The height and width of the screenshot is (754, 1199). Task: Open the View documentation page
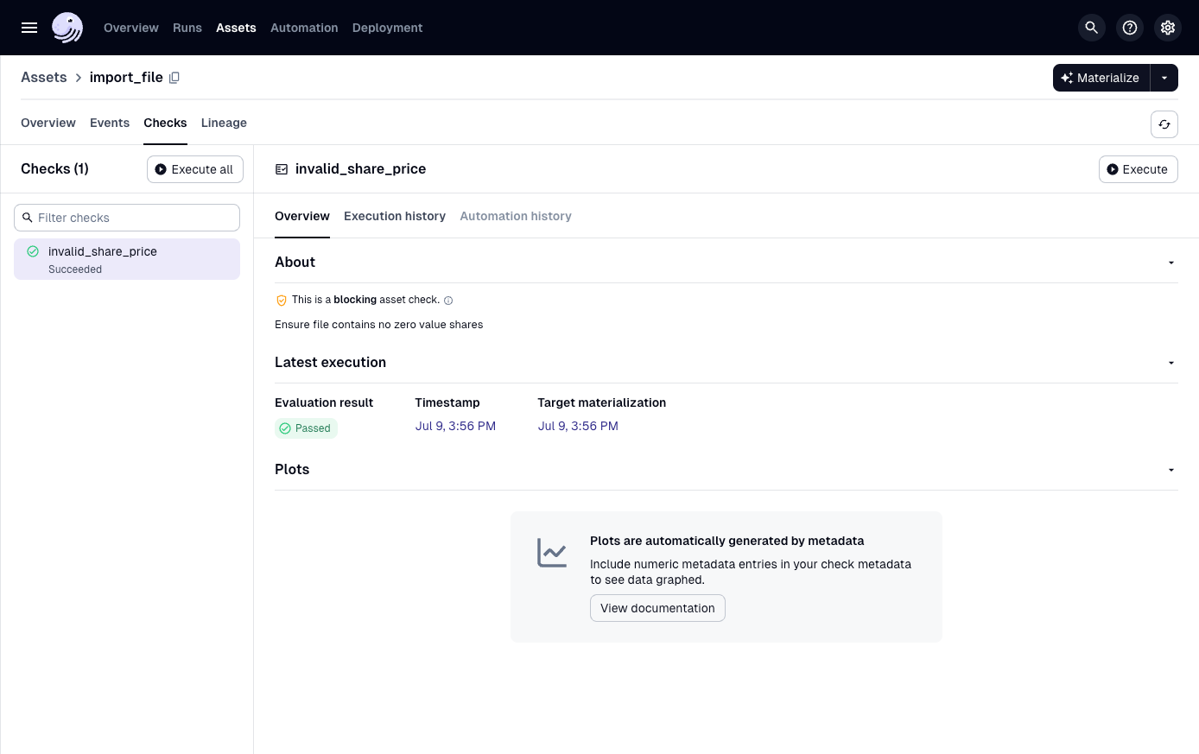pos(657,608)
